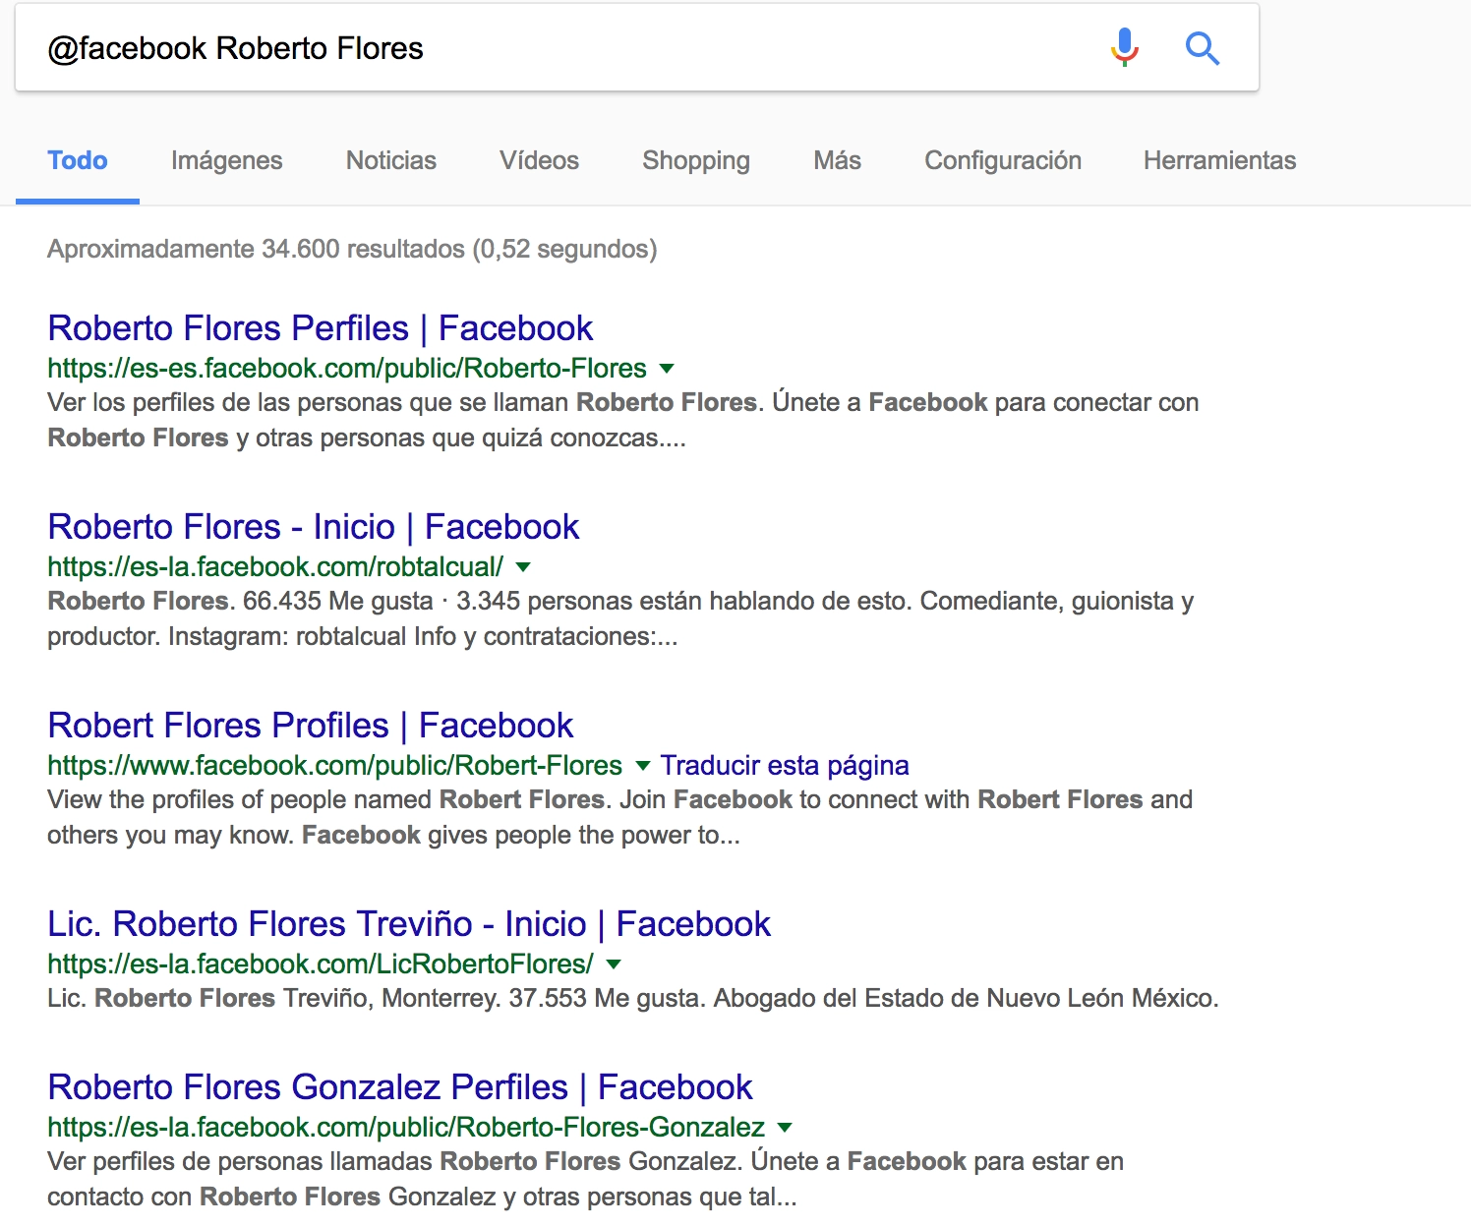
Task: Open Roberto Flores - Inicio Facebook result
Action: pyautogui.click(x=313, y=527)
